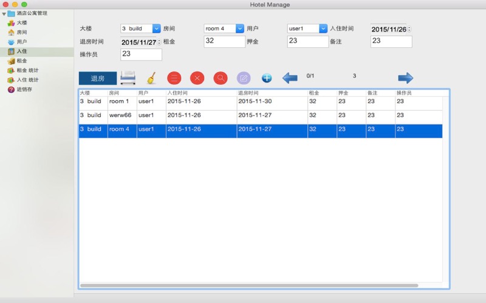Collapse the 酒店公寓管理 tree root
Image resolution: width=486 pixels, height=303 pixels.
click(4, 13)
